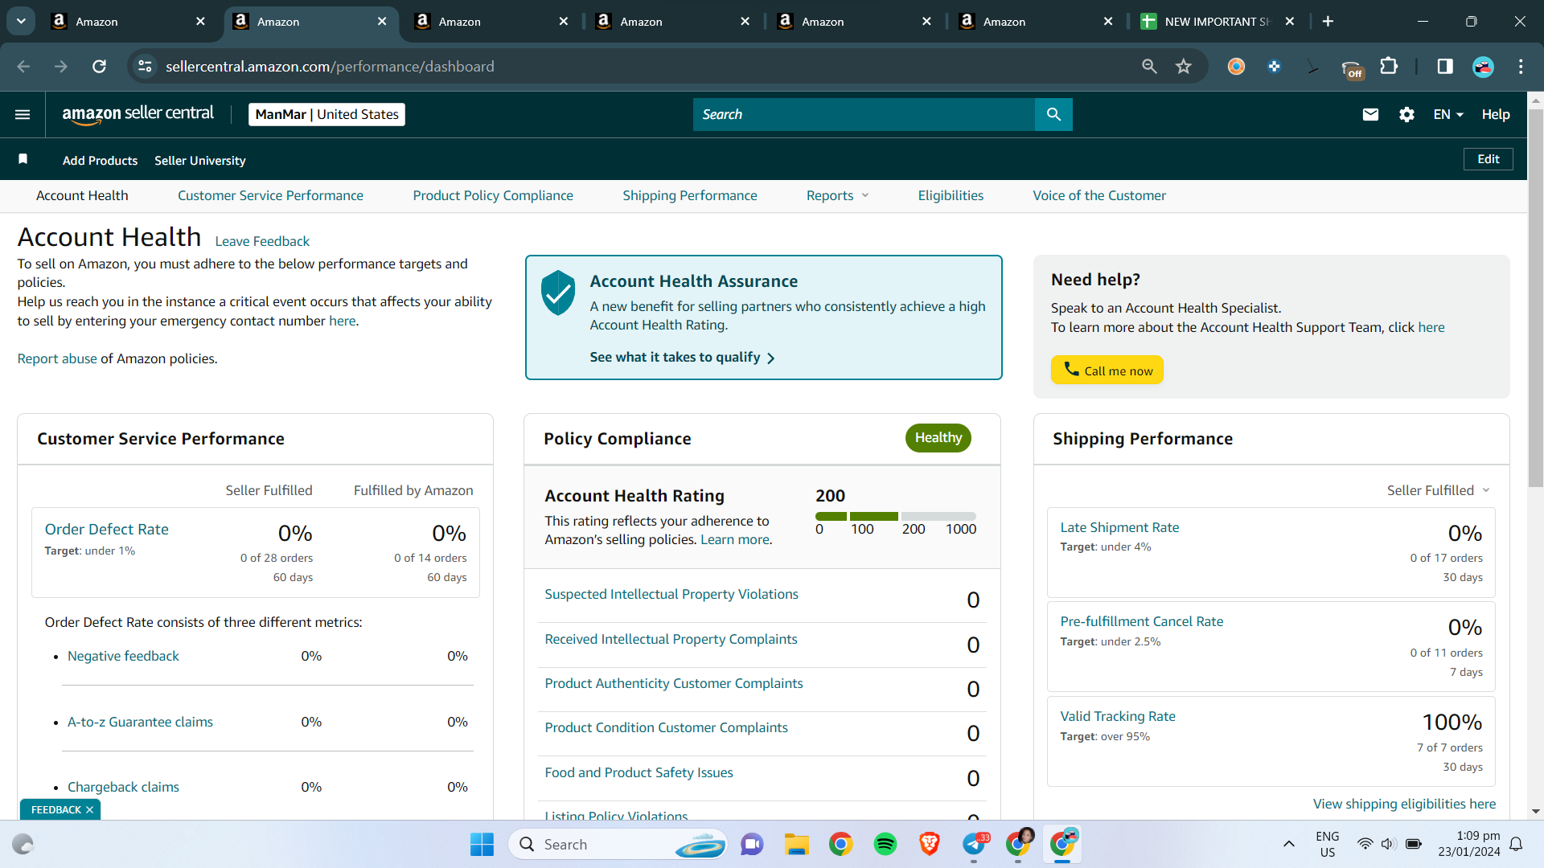The image size is (1544, 868).
Task: Switch to Shipping Performance tab
Action: [690, 195]
